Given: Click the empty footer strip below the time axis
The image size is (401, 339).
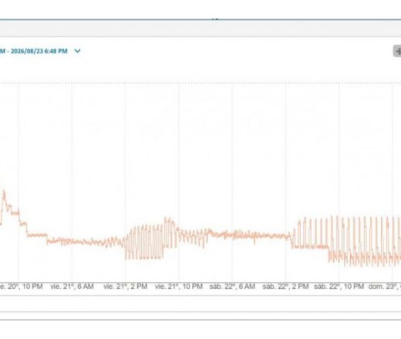Looking at the screenshot, I should coord(200,304).
